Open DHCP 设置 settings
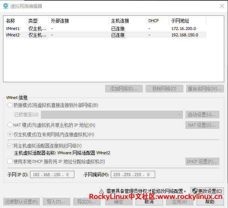 [202, 161]
